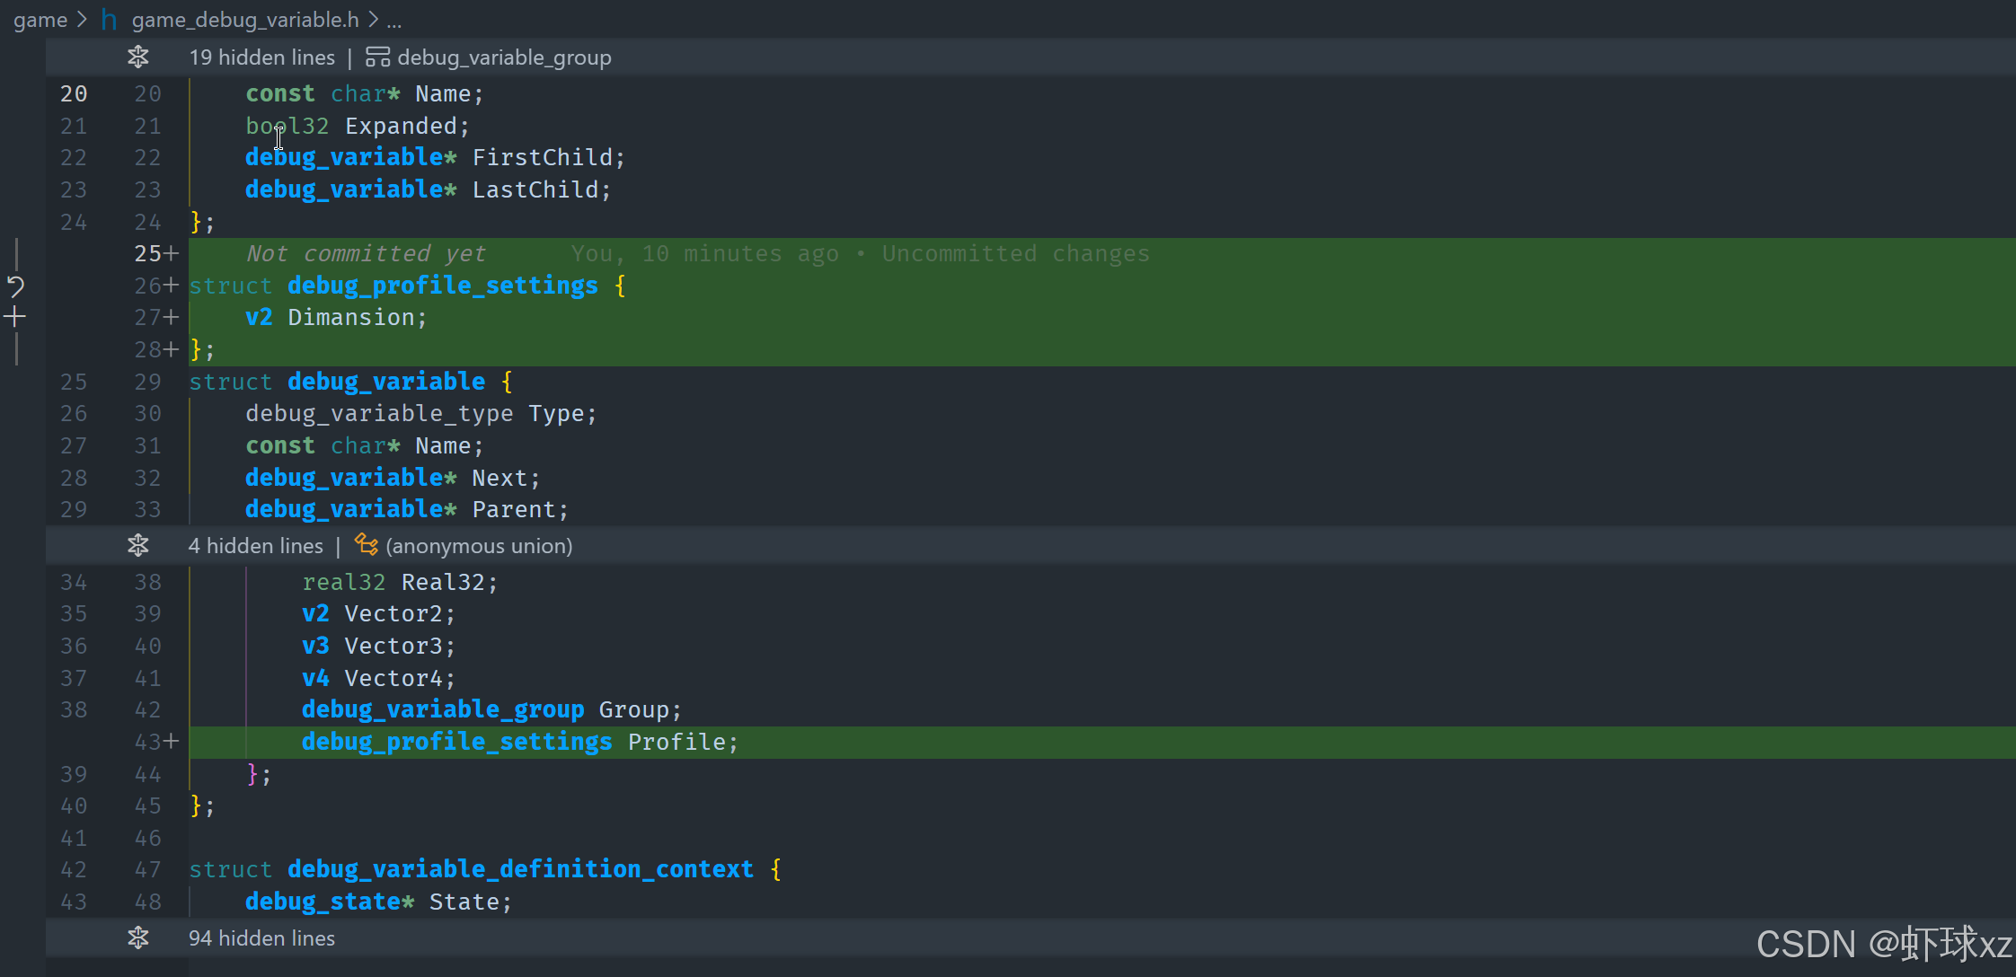Click the debug_variable_definition_context struct name
This screenshot has width=2016, height=977.
(520, 869)
